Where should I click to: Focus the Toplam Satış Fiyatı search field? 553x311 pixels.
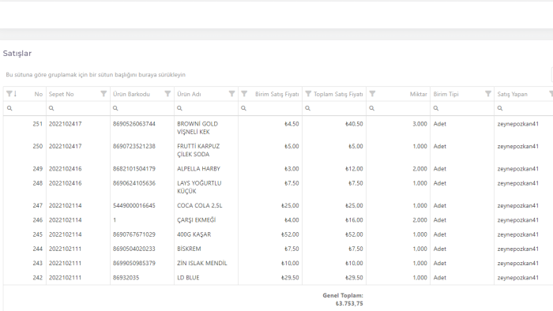(x=334, y=108)
